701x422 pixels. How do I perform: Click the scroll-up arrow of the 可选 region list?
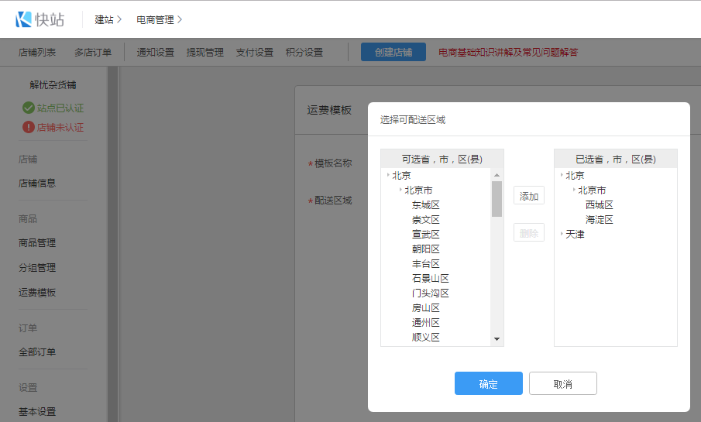tap(497, 176)
